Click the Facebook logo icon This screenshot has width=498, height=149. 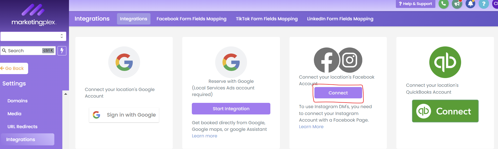coord(326,60)
